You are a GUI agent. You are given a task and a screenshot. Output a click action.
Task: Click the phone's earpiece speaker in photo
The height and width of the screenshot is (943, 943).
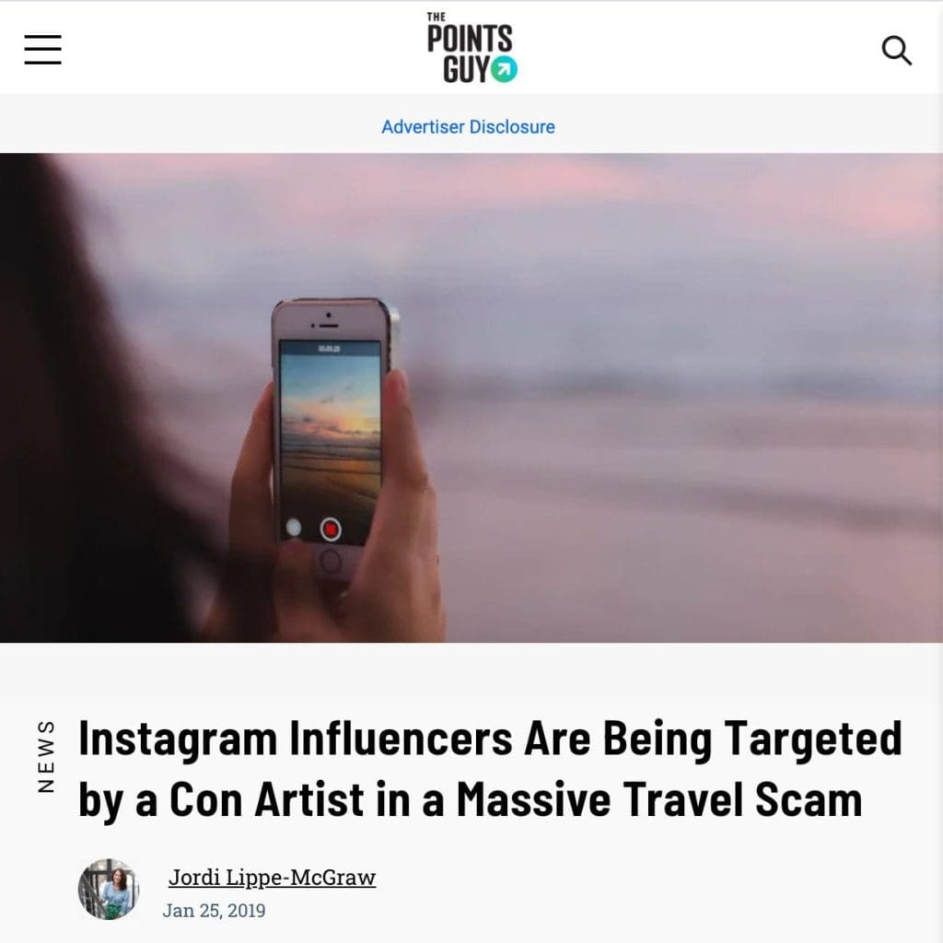(329, 325)
